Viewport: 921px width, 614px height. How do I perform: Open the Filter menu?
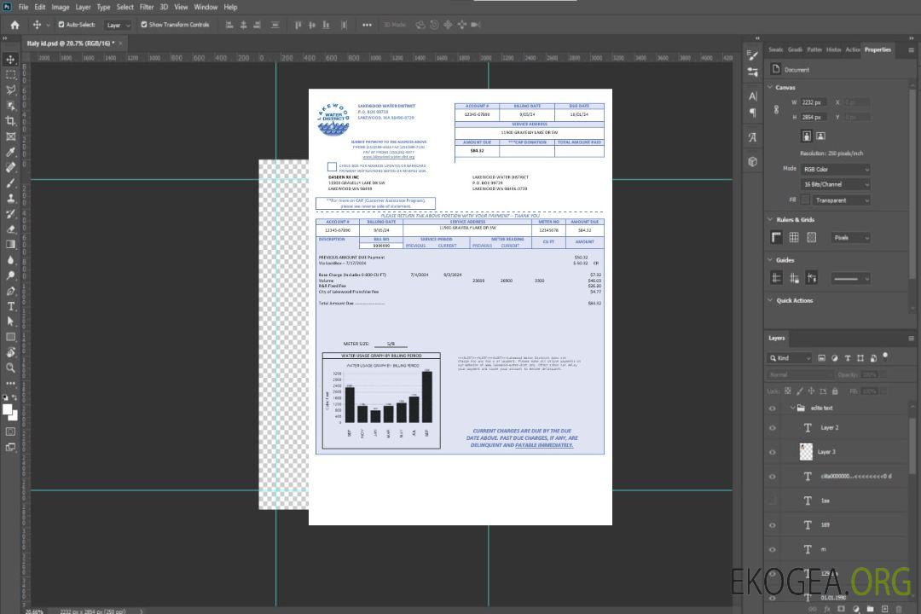(147, 7)
